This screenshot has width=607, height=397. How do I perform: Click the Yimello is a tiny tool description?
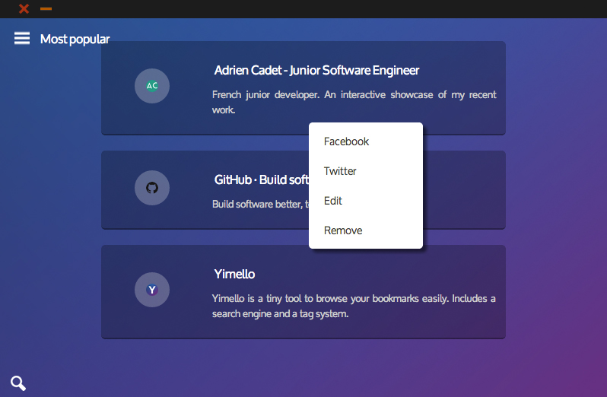pyautogui.click(x=354, y=306)
